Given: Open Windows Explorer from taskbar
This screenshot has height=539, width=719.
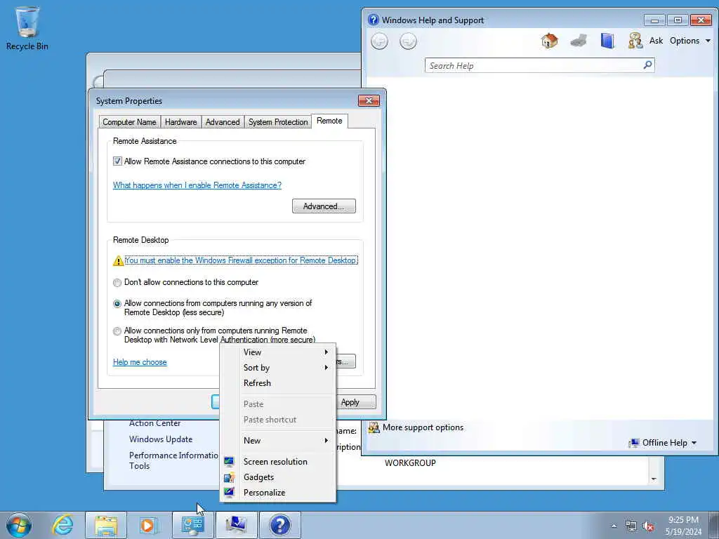Looking at the screenshot, I should [x=106, y=525].
